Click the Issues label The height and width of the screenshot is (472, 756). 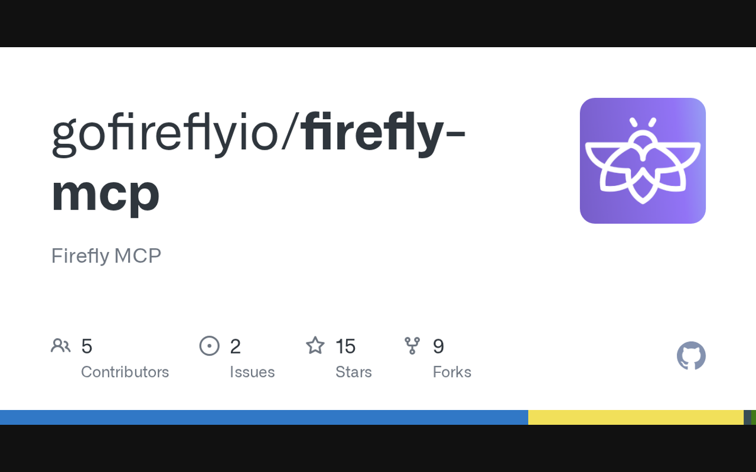(252, 372)
